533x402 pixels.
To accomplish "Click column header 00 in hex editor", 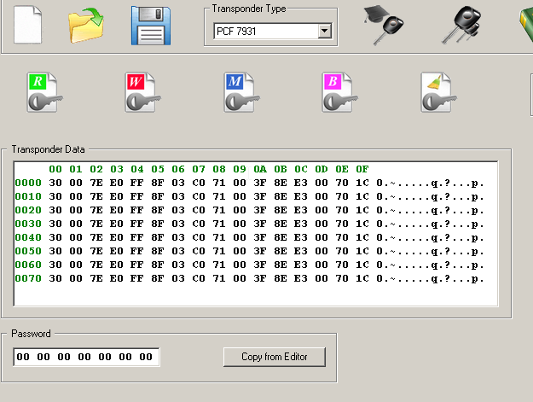I will 55,169.
